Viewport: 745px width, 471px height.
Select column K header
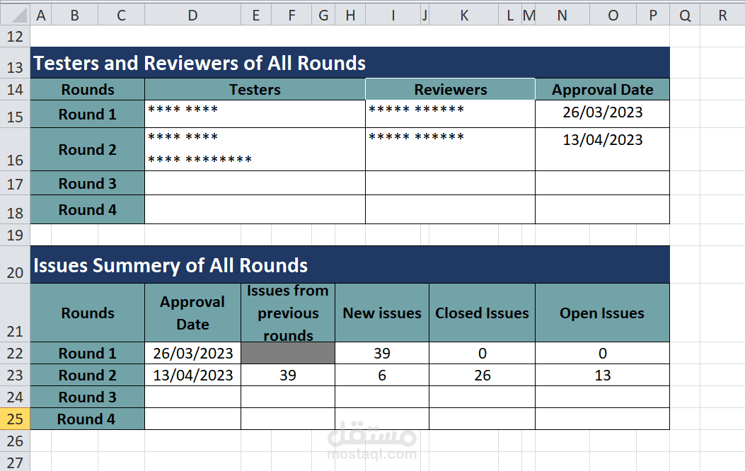point(463,16)
